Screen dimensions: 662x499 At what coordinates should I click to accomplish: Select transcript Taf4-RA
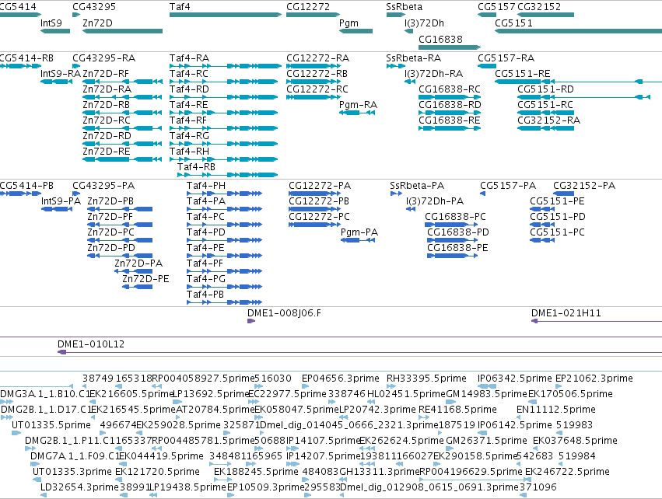(226, 66)
